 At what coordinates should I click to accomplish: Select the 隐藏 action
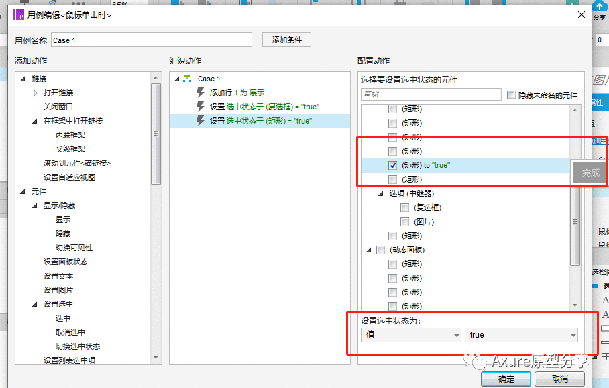(63, 234)
